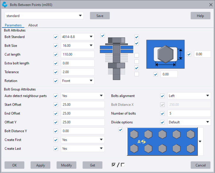Toggle the slotted hole width checkbox

coord(156,74)
